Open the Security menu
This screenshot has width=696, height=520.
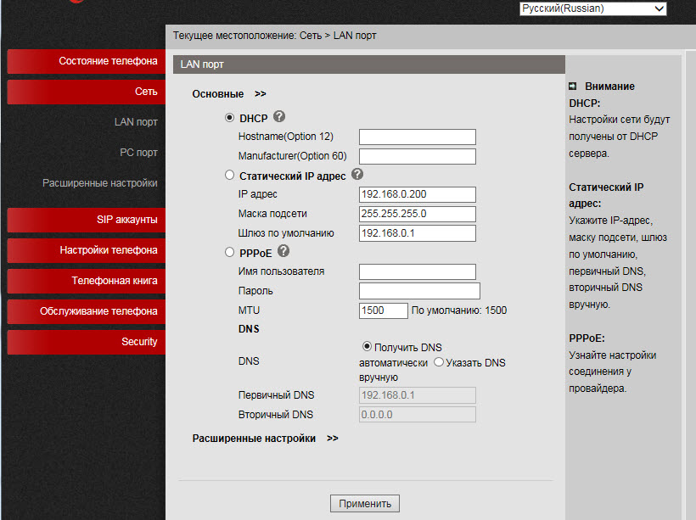tap(87, 342)
